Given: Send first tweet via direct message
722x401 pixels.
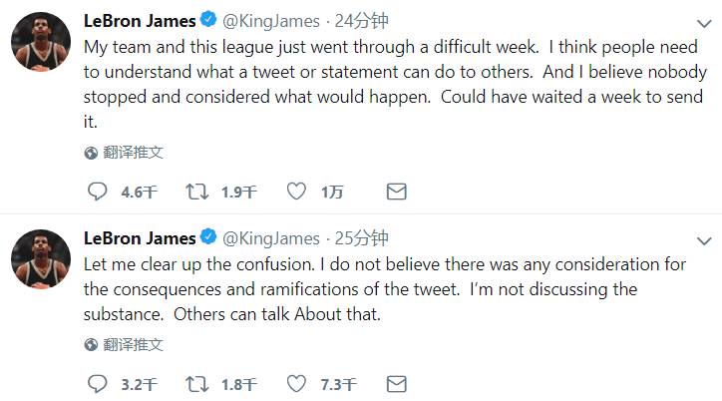Looking at the screenshot, I should coord(396,192).
